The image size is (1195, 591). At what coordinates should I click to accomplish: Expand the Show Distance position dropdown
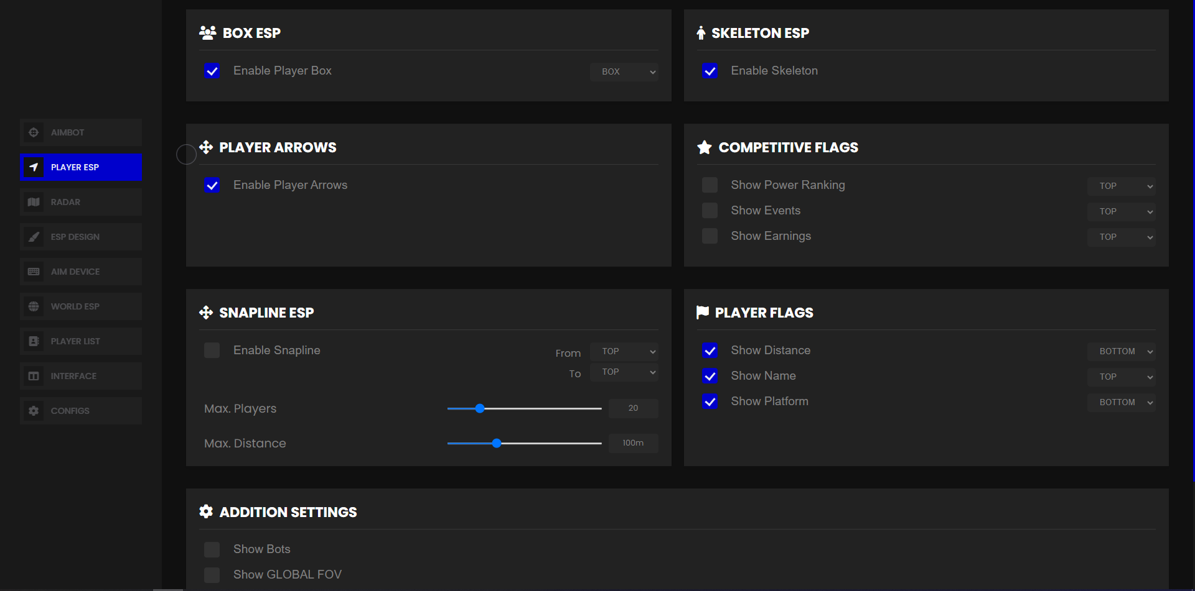point(1121,352)
